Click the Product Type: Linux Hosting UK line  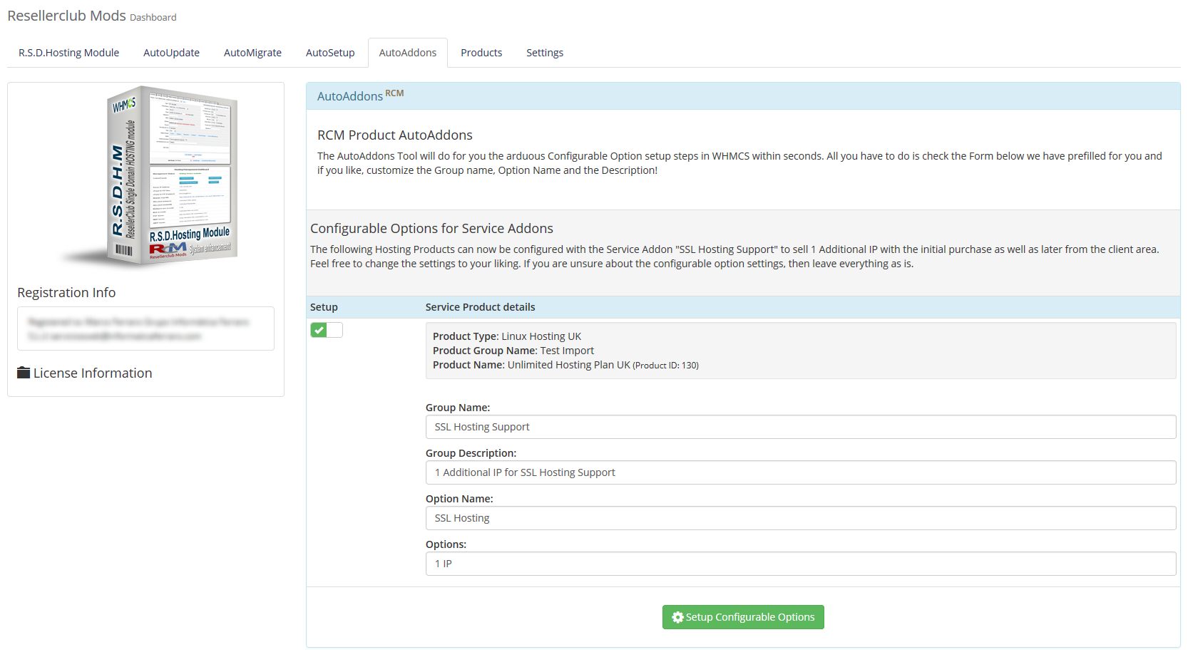(x=507, y=336)
